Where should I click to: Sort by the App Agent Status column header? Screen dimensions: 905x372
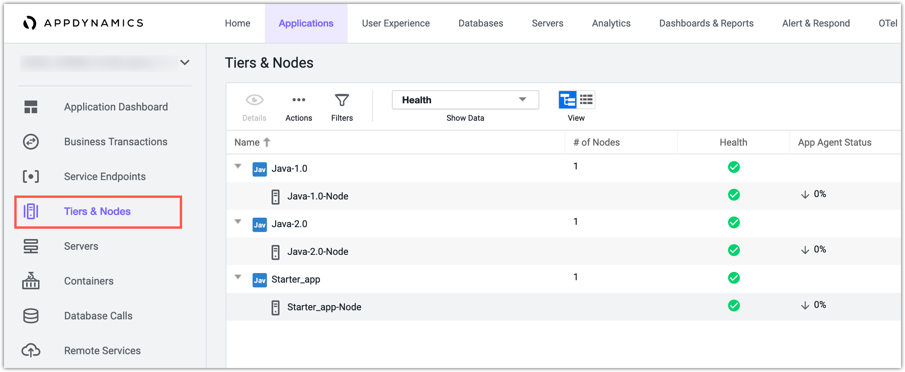point(835,142)
